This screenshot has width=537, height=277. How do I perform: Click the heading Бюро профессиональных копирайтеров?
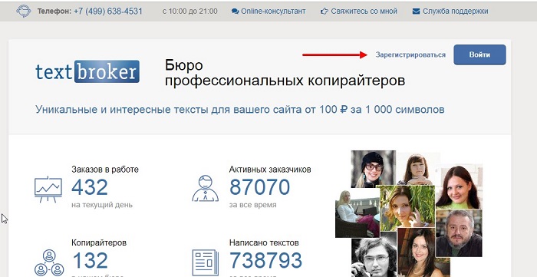[x=285, y=73]
